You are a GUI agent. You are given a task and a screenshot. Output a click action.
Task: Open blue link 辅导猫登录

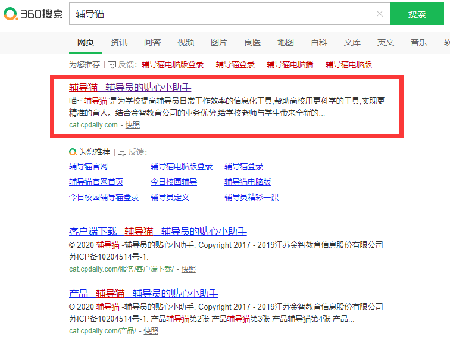click(243, 166)
